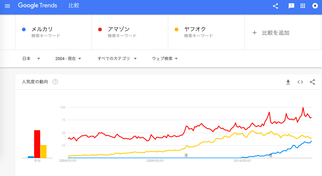Share the 人気度の動向 chart
Image resolution: width=322 pixels, height=176 pixels.
tap(312, 82)
